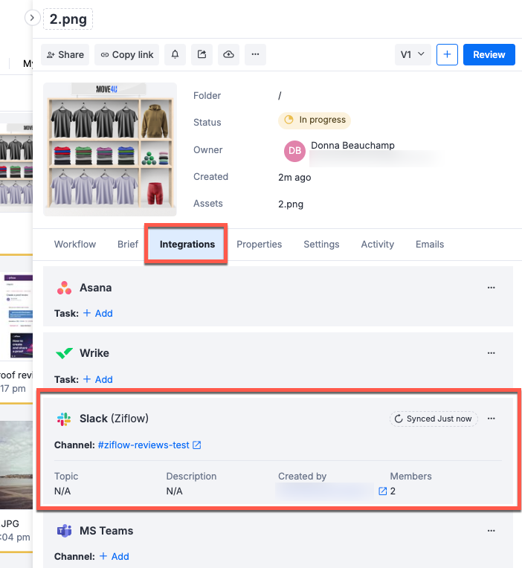Collapse the panel with the chevron arrow
Screen dimensions: 522x568
[33, 17]
